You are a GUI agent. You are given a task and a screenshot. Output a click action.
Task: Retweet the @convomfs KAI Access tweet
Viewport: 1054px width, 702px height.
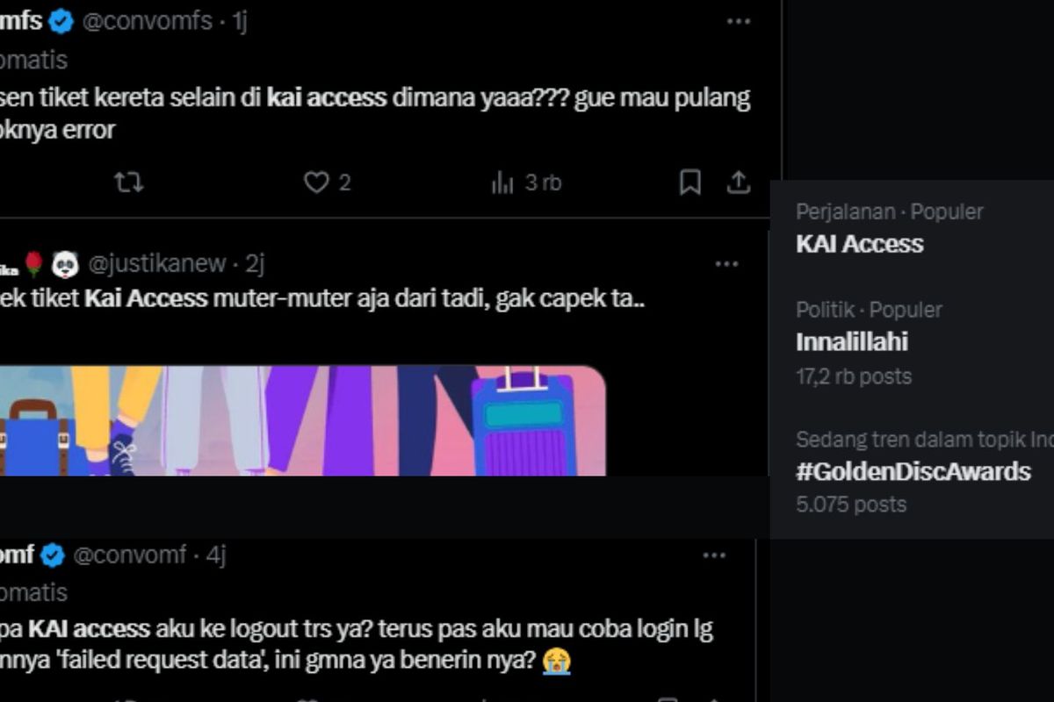click(x=128, y=183)
